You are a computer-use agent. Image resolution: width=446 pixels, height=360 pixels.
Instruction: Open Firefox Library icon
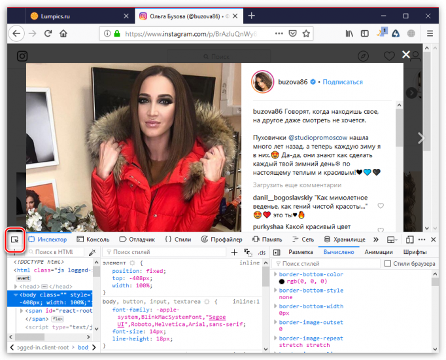(349, 33)
